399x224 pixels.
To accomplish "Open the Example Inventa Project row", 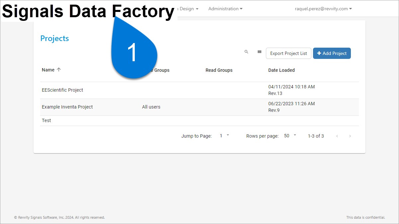I will (x=199, y=107).
